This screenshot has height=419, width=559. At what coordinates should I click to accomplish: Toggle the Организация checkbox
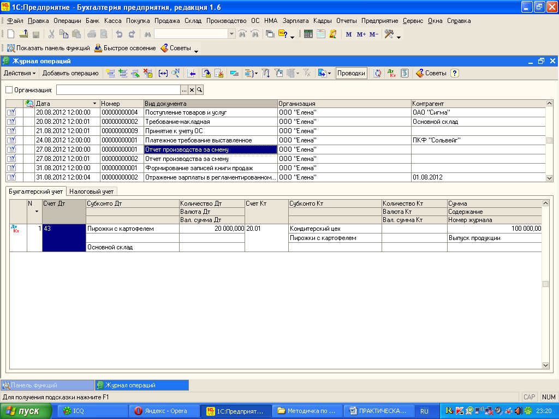click(9, 90)
